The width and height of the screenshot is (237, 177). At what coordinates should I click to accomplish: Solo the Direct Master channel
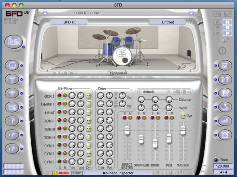coord(125,118)
